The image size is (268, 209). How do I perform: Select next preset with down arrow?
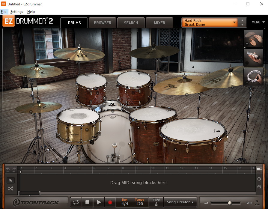(242, 25)
